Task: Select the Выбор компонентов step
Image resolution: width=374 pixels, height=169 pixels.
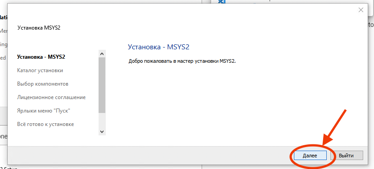Action: 43,84
